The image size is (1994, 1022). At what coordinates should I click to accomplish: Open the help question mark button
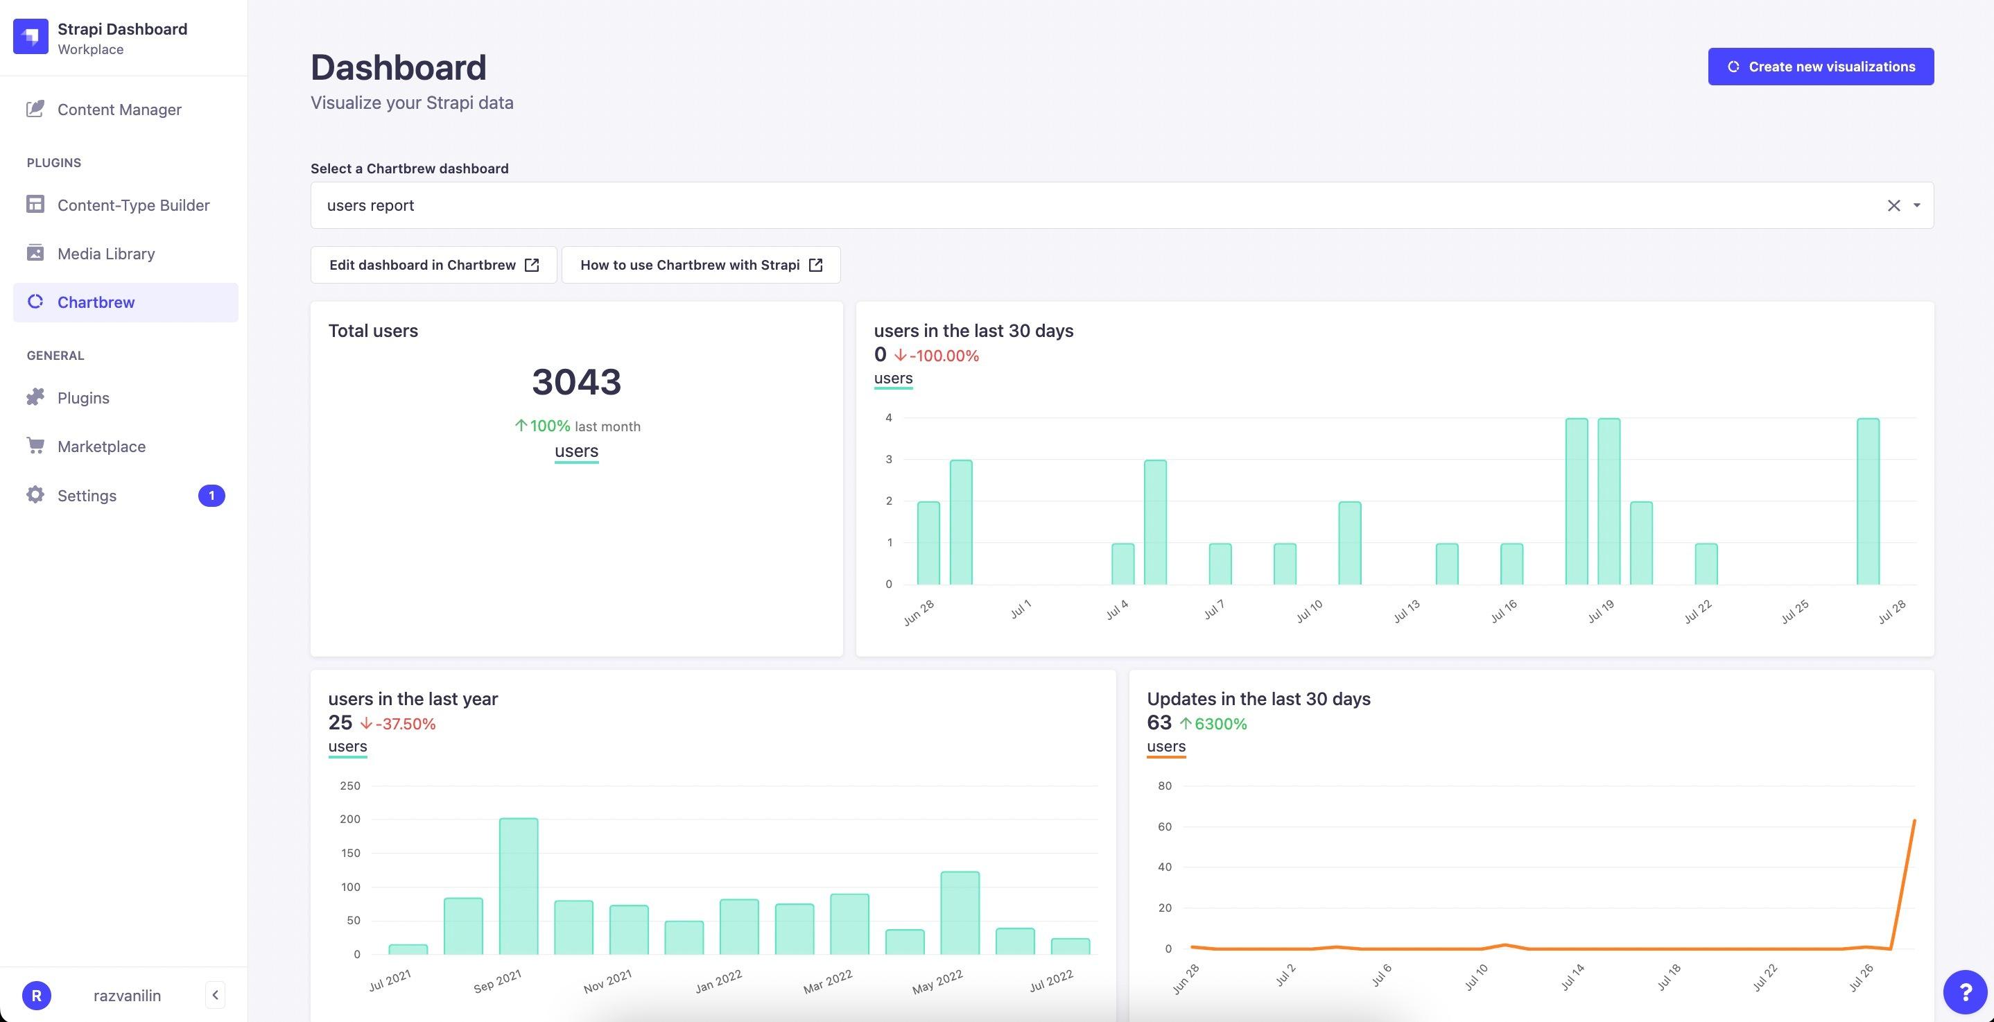pos(1965,991)
